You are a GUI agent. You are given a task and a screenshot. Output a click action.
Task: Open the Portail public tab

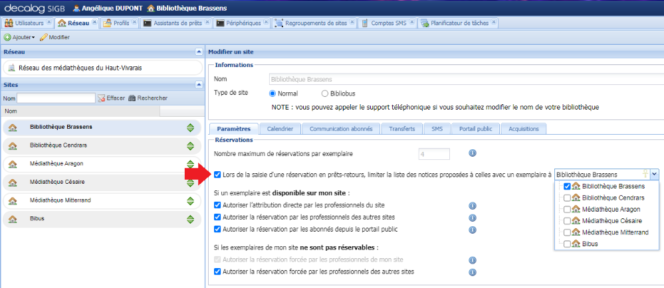(475, 129)
